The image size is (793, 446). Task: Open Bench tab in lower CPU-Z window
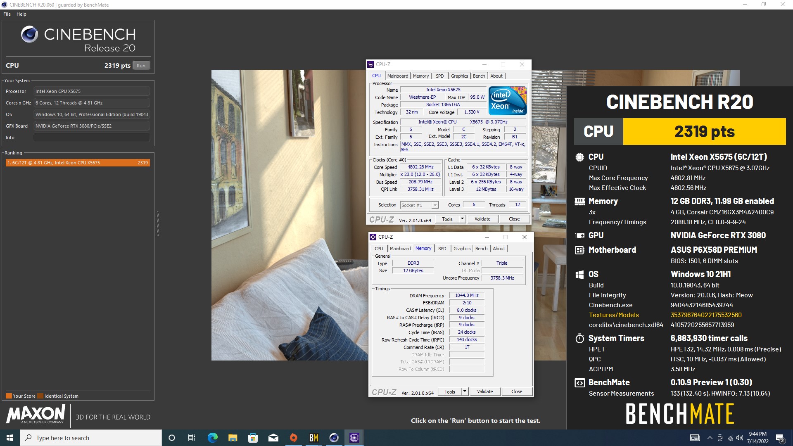(482, 249)
